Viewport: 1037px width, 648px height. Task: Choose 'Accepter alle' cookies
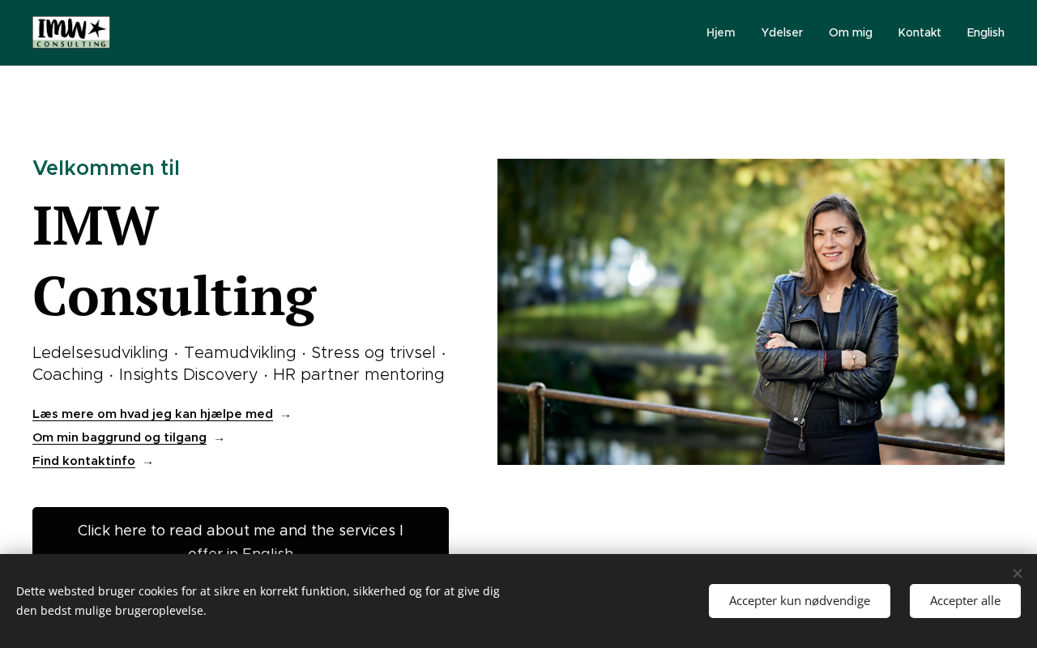tap(965, 601)
